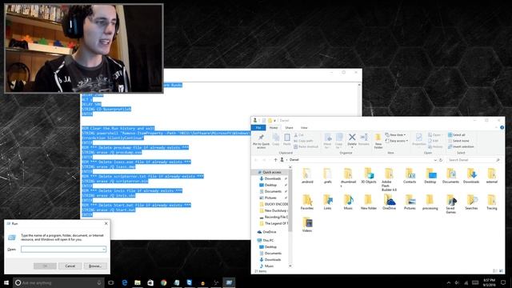512x288 pixels.
Task: Open the Action Center notification icon
Action: pos(503,282)
